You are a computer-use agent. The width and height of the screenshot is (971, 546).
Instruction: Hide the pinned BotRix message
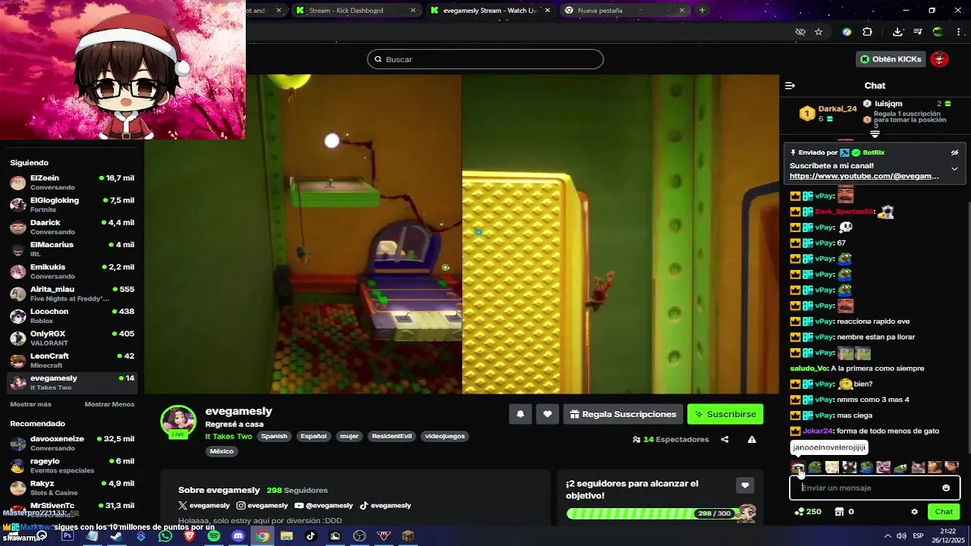pyautogui.click(x=954, y=152)
